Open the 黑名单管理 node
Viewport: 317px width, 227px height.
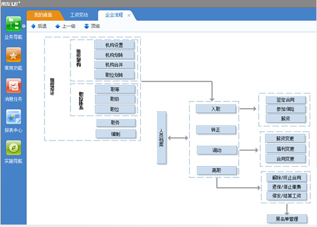pos(287,219)
